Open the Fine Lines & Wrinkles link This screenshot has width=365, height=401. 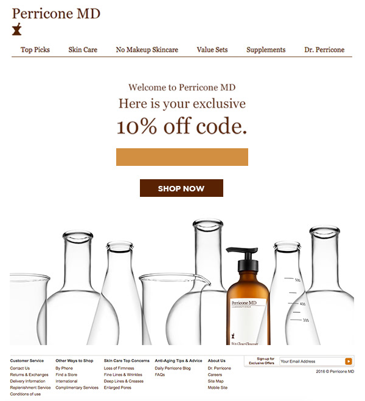click(x=123, y=375)
